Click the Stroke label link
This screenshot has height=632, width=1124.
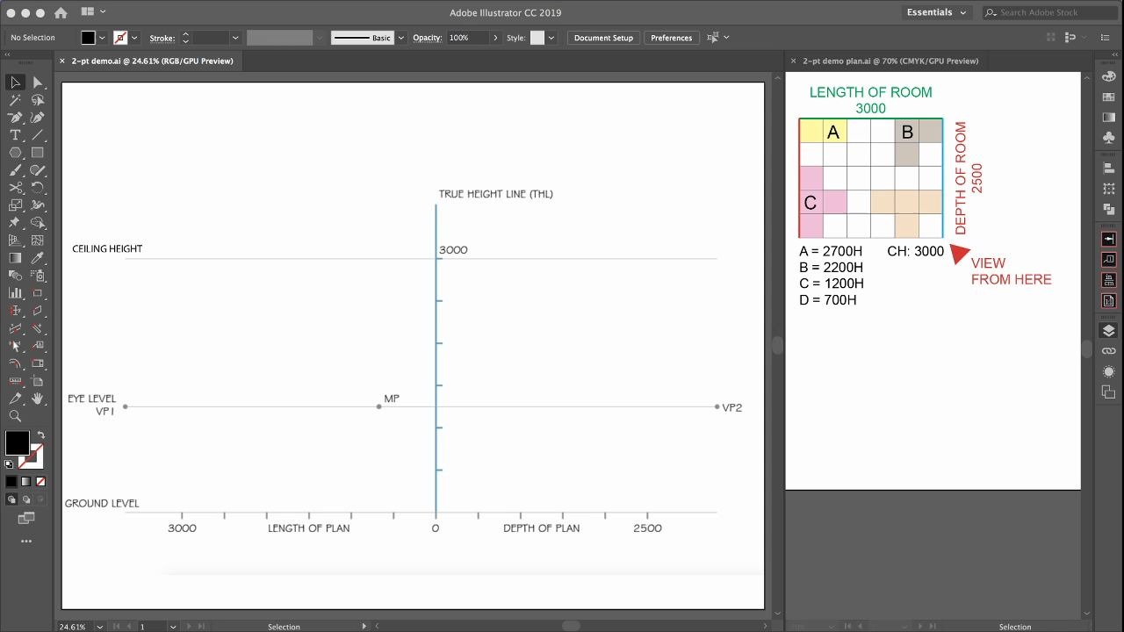pos(162,39)
